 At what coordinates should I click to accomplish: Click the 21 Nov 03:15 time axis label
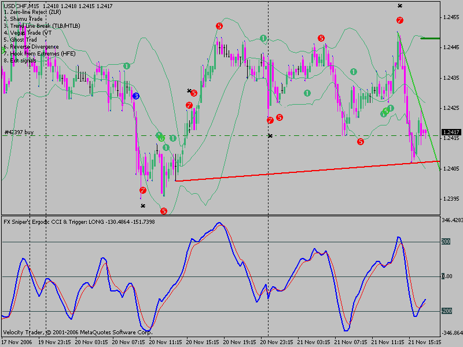314,342
